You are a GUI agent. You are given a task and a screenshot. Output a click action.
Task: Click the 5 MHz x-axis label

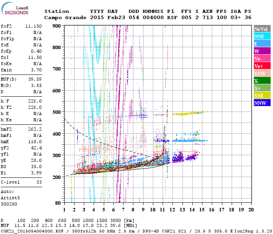coord(104,210)
